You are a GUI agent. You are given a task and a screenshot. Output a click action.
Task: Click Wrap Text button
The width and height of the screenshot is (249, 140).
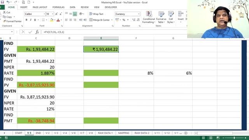pos(96,14)
